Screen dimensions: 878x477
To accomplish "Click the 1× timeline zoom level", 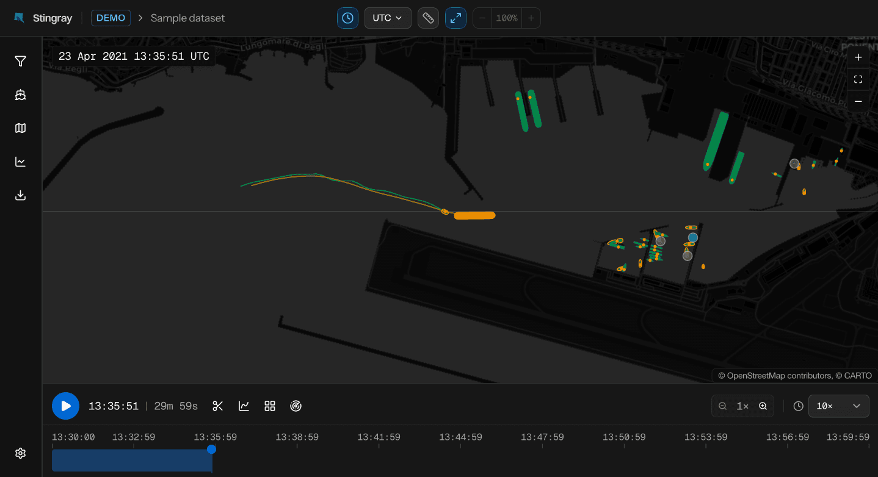I will 742,406.
